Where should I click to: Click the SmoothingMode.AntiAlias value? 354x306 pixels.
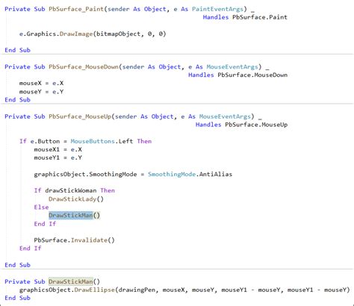(x=190, y=174)
